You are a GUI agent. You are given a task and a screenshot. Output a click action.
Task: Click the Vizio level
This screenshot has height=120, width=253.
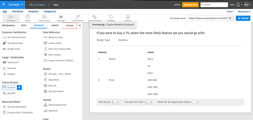(150, 73)
